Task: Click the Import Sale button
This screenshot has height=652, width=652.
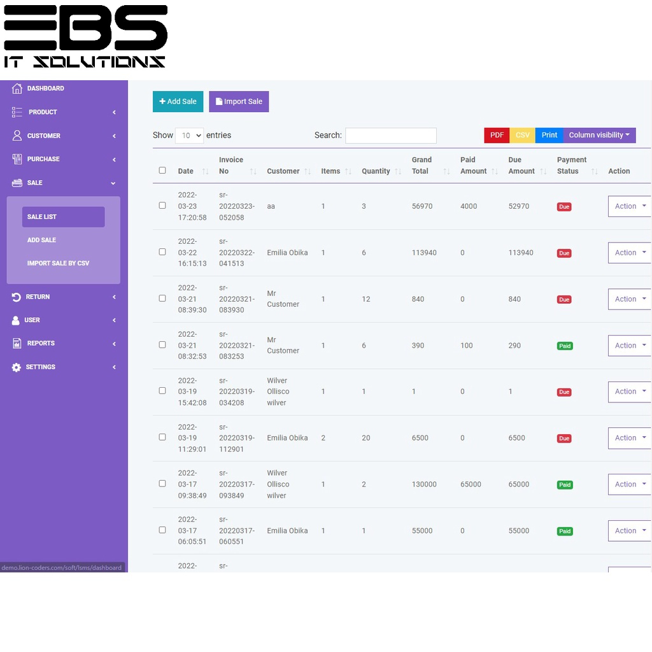Action: click(x=239, y=101)
